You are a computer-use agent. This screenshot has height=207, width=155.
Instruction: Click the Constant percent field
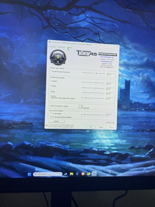(x=110, y=84)
